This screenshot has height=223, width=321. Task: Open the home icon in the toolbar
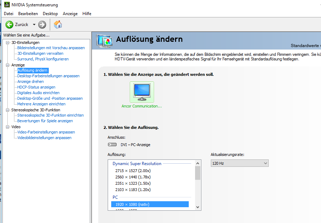(58, 24)
